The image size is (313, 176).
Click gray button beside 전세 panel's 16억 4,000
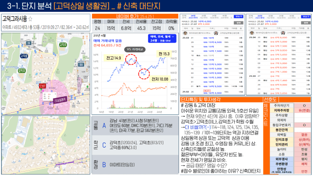pos(306,23)
